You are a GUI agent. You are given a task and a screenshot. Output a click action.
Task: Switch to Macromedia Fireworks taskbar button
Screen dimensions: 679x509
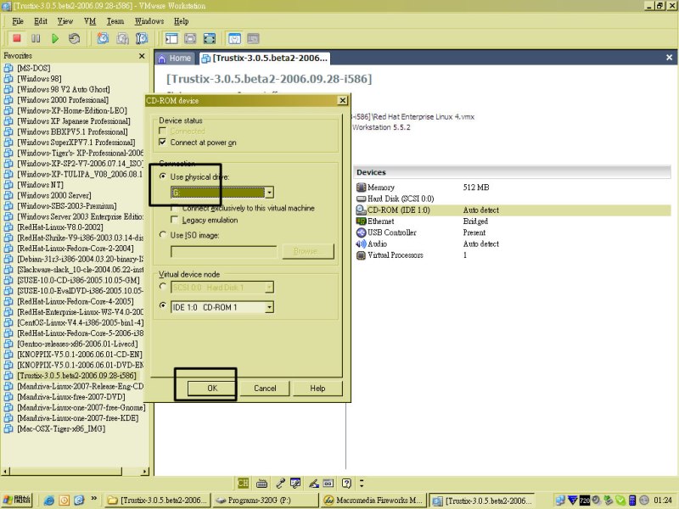(373, 501)
